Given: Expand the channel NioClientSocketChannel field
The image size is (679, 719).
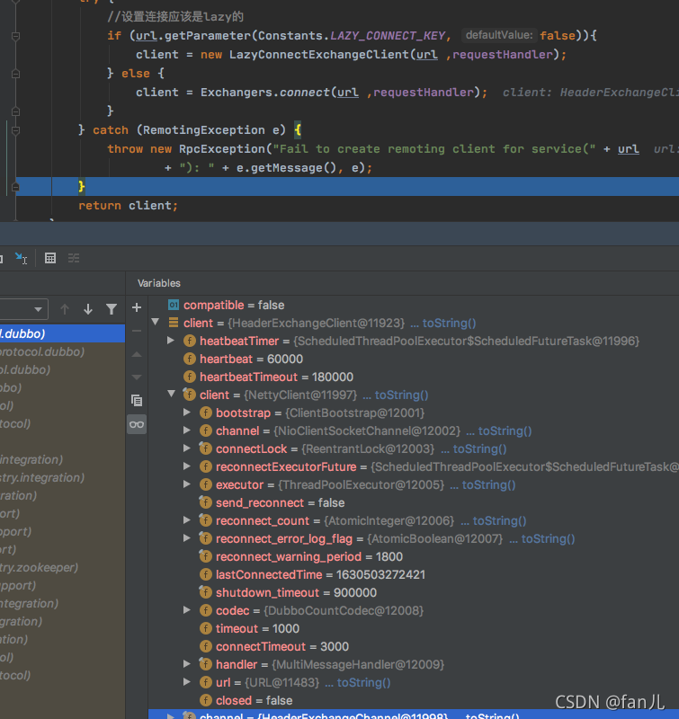Looking at the screenshot, I should (187, 431).
